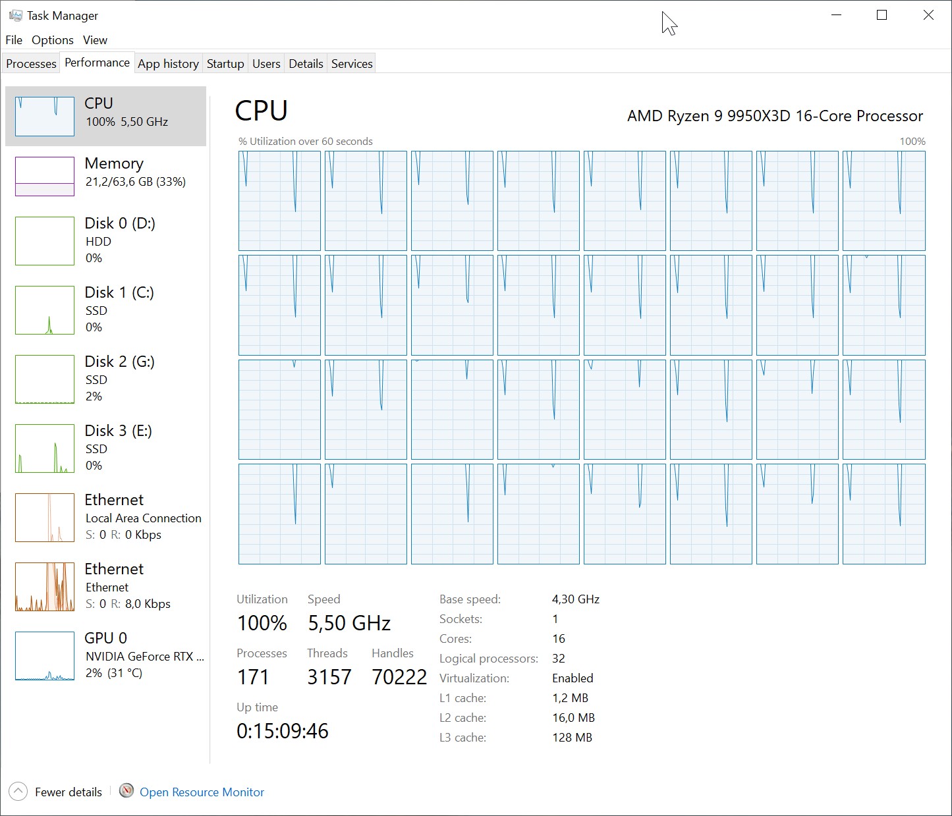Open the Options menu

tap(53, 40)
